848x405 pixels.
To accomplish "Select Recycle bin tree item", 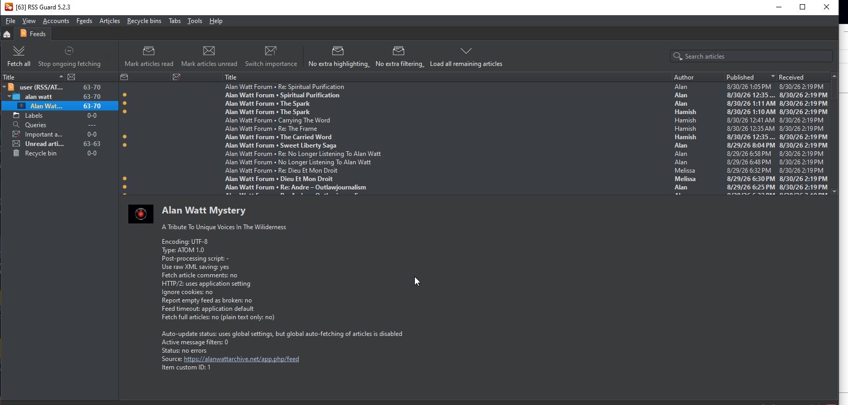I will click(x=59, y=153).
